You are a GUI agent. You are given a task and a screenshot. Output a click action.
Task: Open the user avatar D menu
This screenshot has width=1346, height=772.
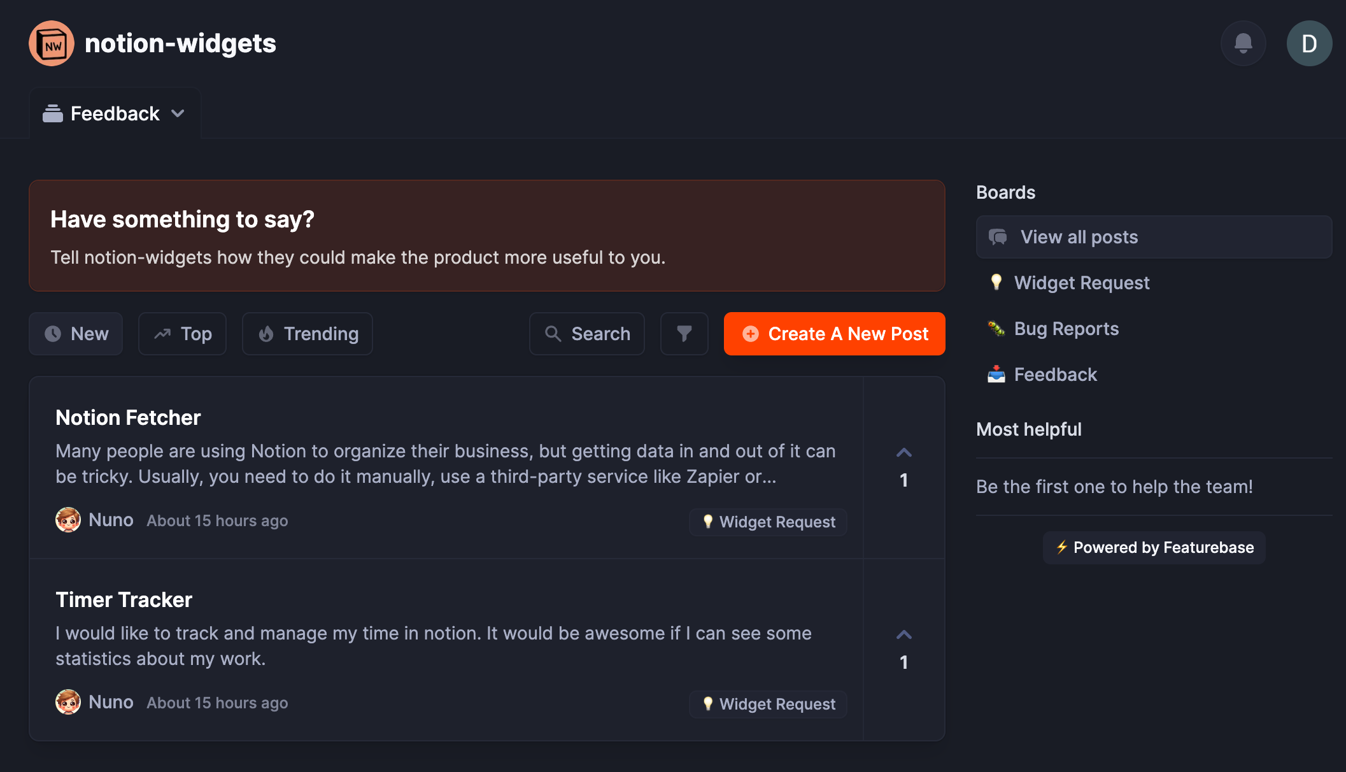pyautogui.click(x=1309, y=43)
